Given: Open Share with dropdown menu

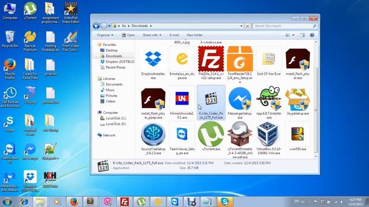Looking at the screenshot, I should 152,35.
